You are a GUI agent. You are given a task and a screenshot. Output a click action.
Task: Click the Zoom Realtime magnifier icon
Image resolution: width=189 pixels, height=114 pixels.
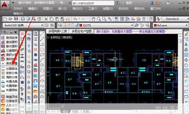pyautogui.click(x=99, y=19)
